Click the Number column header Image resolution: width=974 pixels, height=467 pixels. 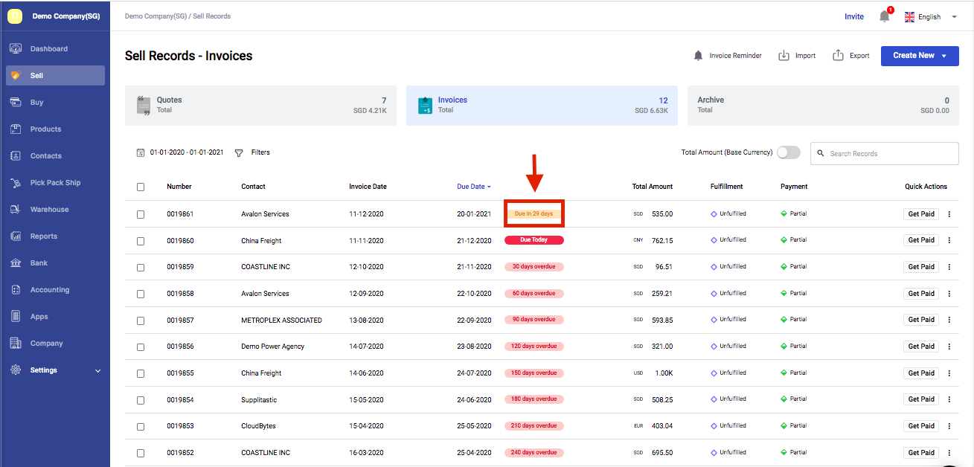(x=179, y=187)
